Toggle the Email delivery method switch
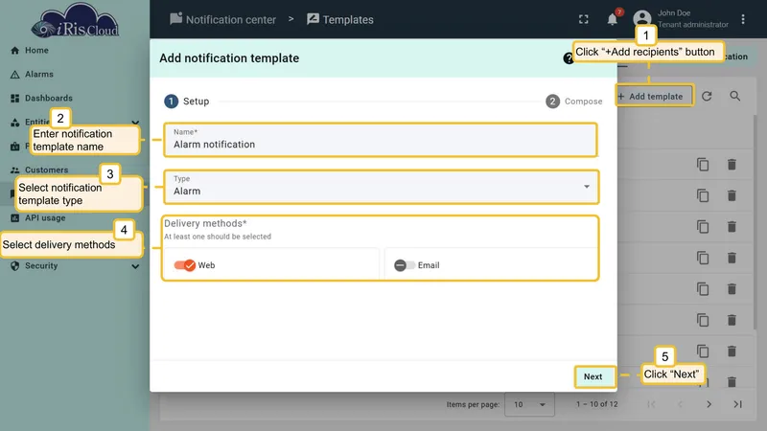The image size is (767, 431). coord(404,265)
